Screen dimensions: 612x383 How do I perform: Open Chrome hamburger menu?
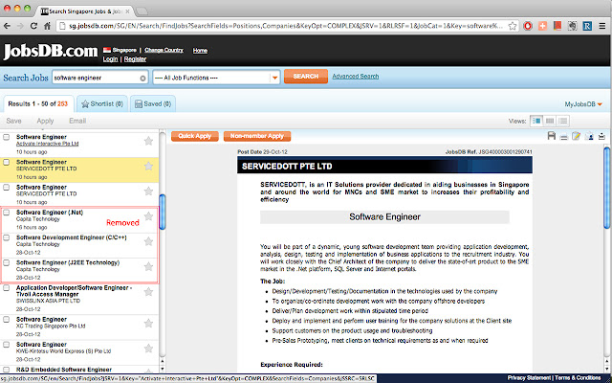(x=602, y=26)
